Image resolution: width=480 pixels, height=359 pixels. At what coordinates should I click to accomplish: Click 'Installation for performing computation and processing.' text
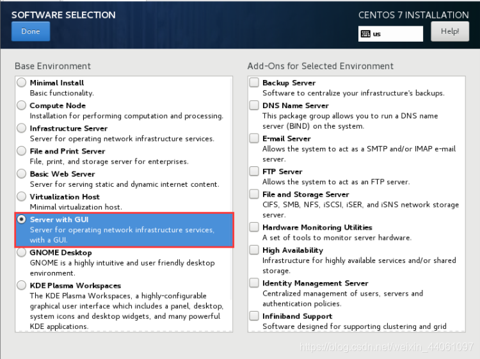127,116
